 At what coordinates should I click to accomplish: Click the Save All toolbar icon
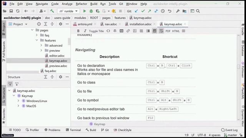[11, 11]
